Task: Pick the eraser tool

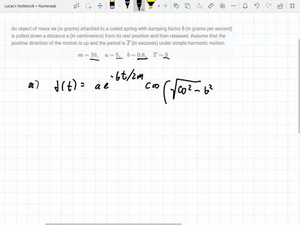Action: [112, 5]
